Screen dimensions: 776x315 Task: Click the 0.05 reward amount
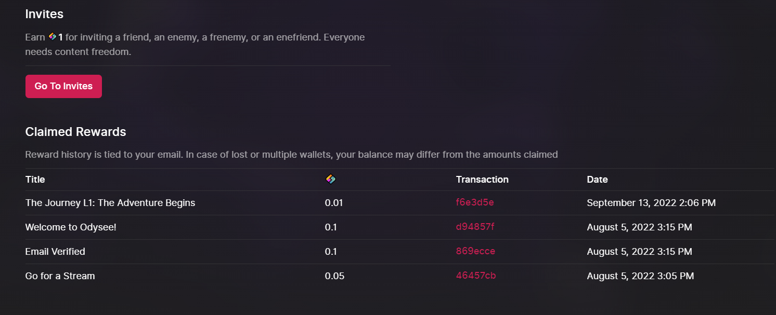334,276
